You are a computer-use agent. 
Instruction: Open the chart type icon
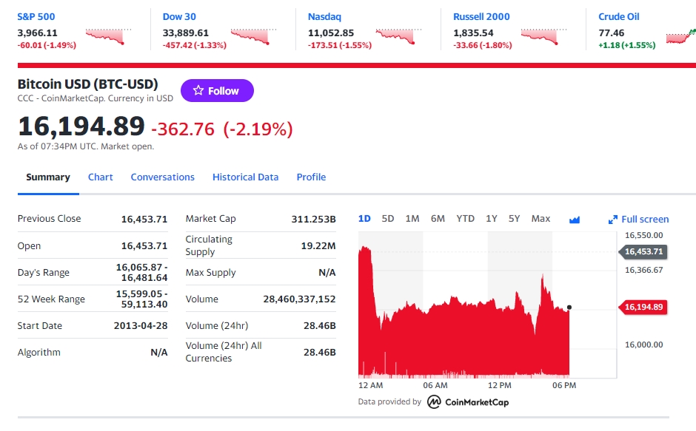(575, 220)
